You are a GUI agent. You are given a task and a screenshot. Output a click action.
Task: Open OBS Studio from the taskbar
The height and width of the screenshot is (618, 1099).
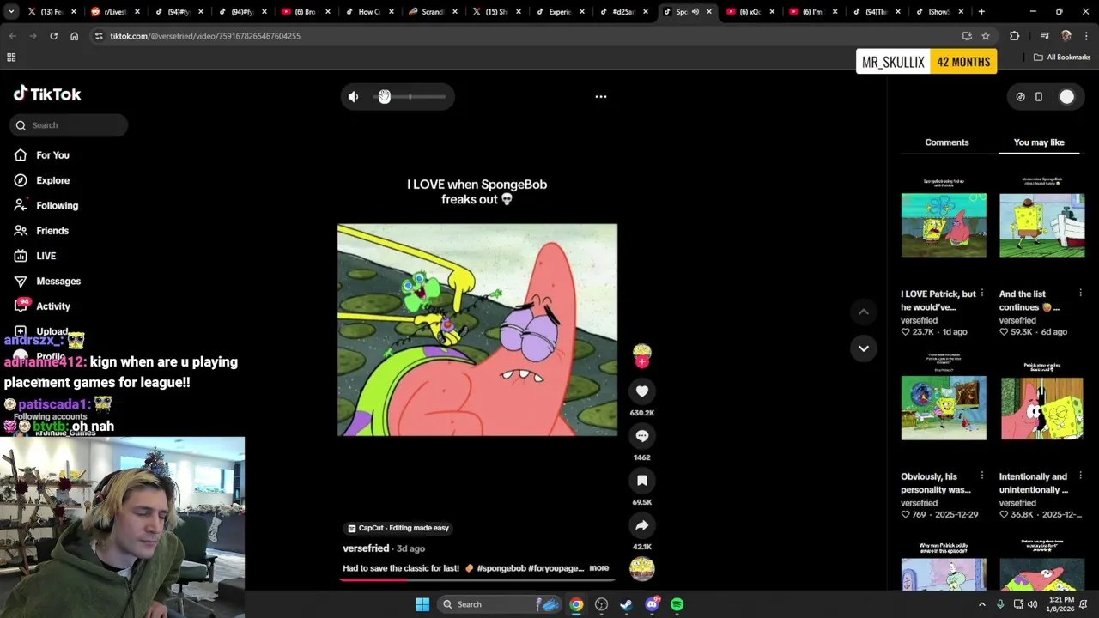point(601,604)
